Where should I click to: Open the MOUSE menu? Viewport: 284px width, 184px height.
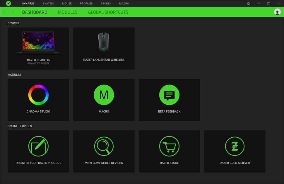[67, 4]
